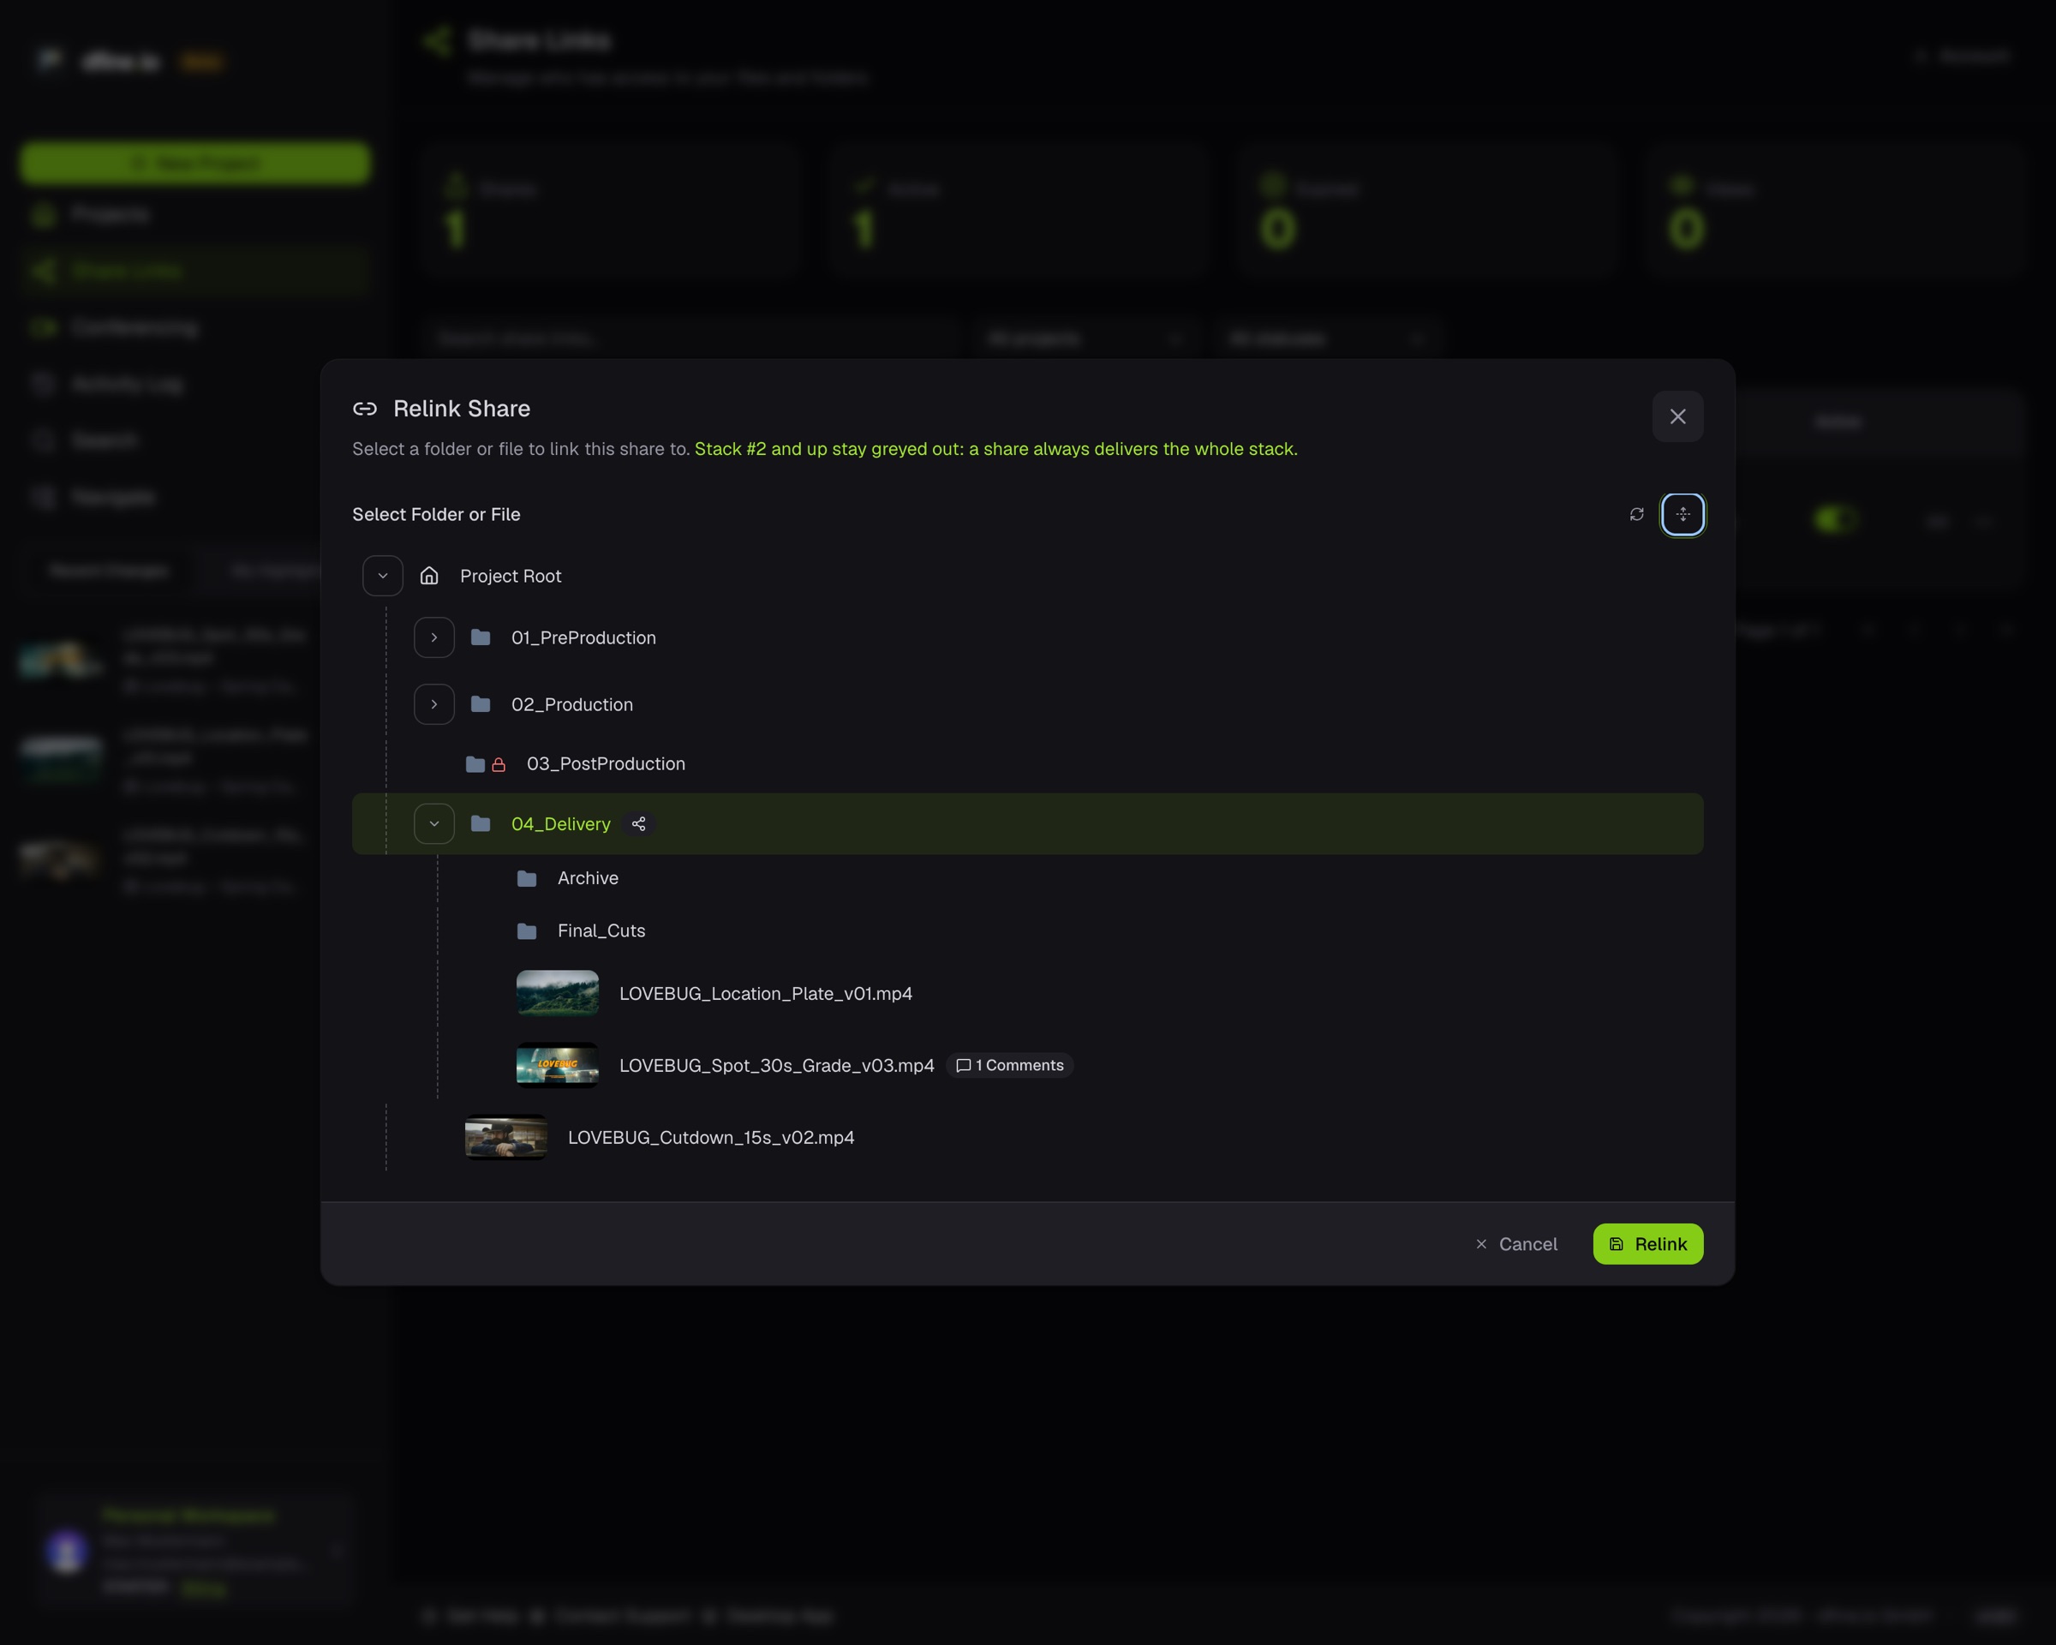Select LOVEBUG_Cutdown_15s_v02.mp4 file name
Viewport: 2056px width, 1645px height.
point(710,1138)
